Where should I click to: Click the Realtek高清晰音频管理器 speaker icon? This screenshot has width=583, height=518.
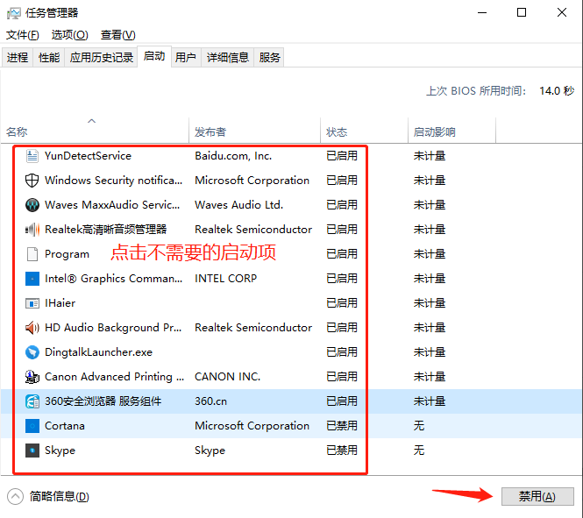[32, 230]
